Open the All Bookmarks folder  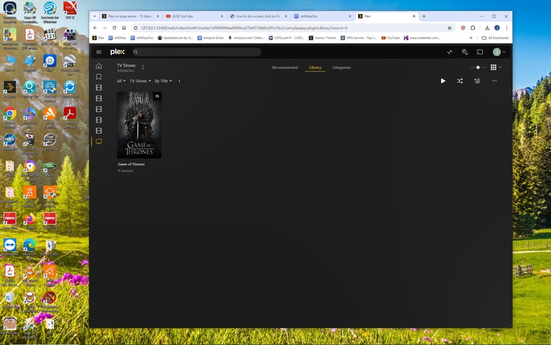[x=495, y=38]
